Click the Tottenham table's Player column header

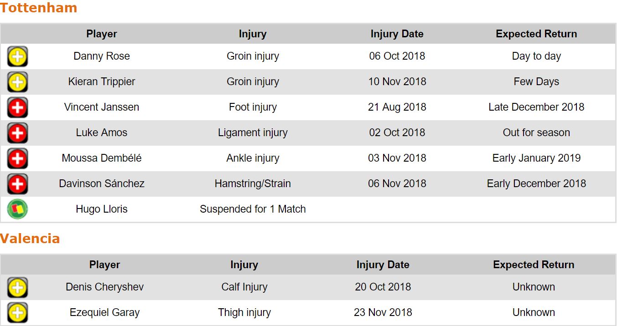coord(102,34)
